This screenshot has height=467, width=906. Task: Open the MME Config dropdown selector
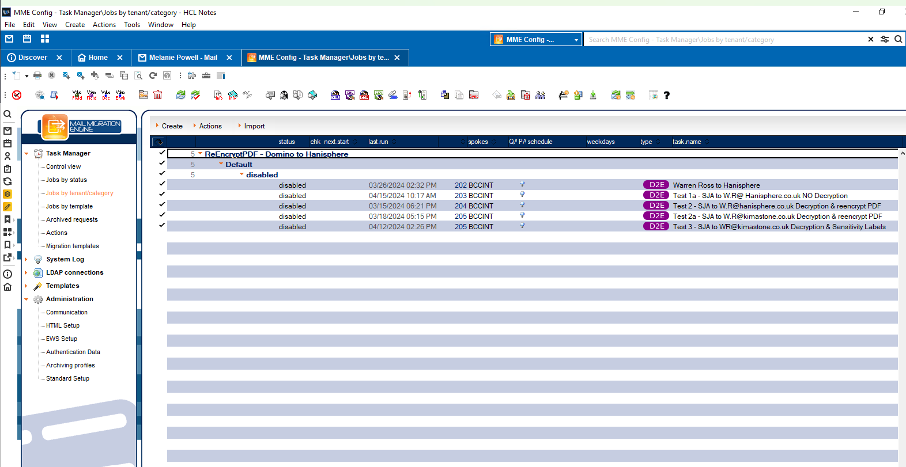point(535,39)
